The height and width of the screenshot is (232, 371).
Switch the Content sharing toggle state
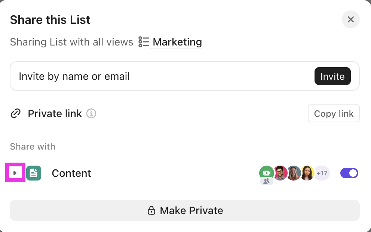(x=349, y=173)
